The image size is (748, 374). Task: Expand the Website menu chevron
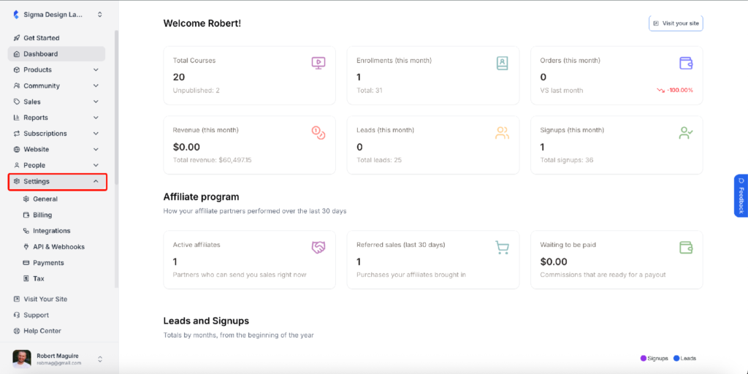(x=96, y=149)
